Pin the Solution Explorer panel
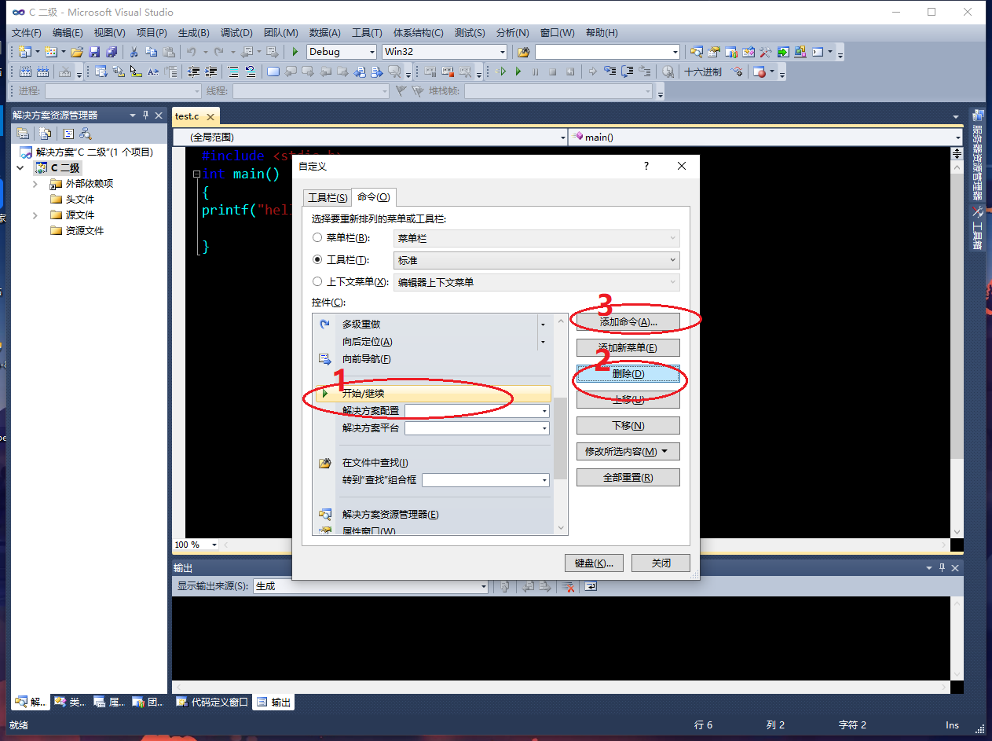Image resolution: width=992 pixels, height=741 pixels. tap(145, 115)
